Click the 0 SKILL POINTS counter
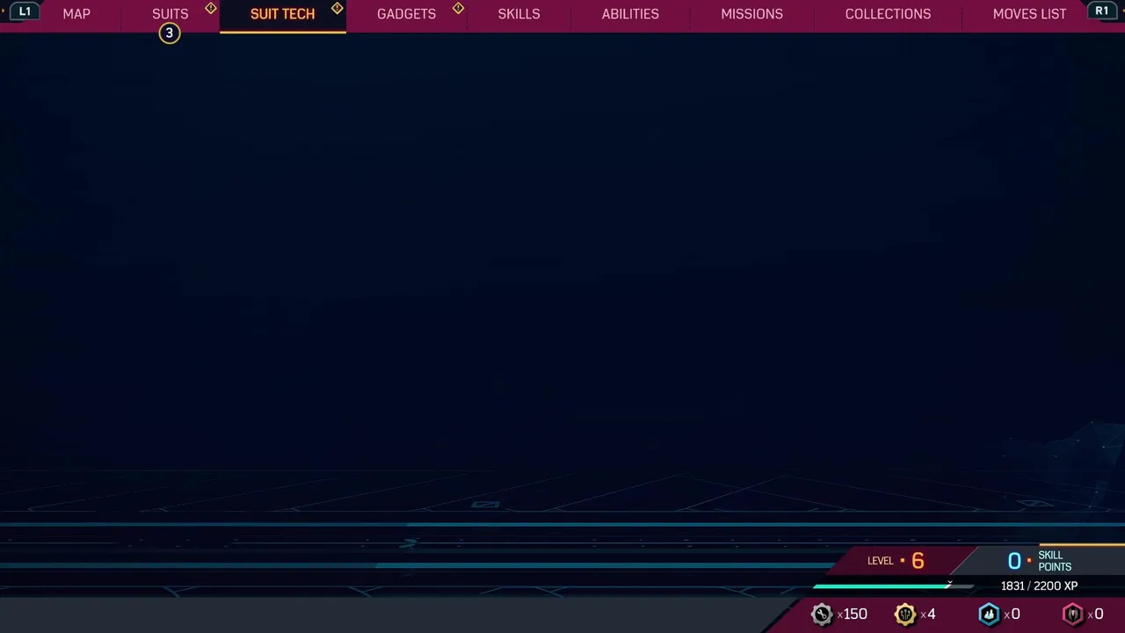Viewport: 1125px width, 633px height. point(1040,561)
